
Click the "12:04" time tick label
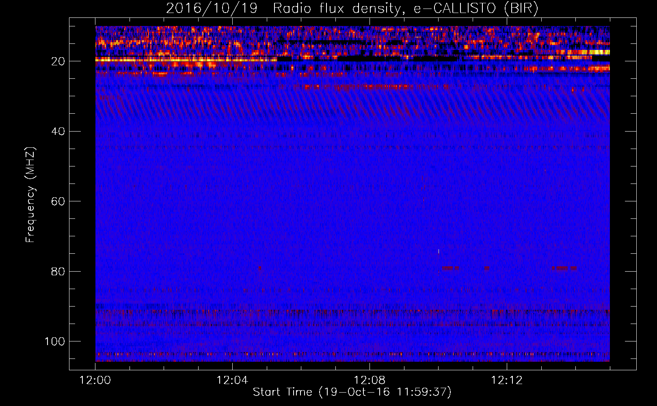point(232,380)
